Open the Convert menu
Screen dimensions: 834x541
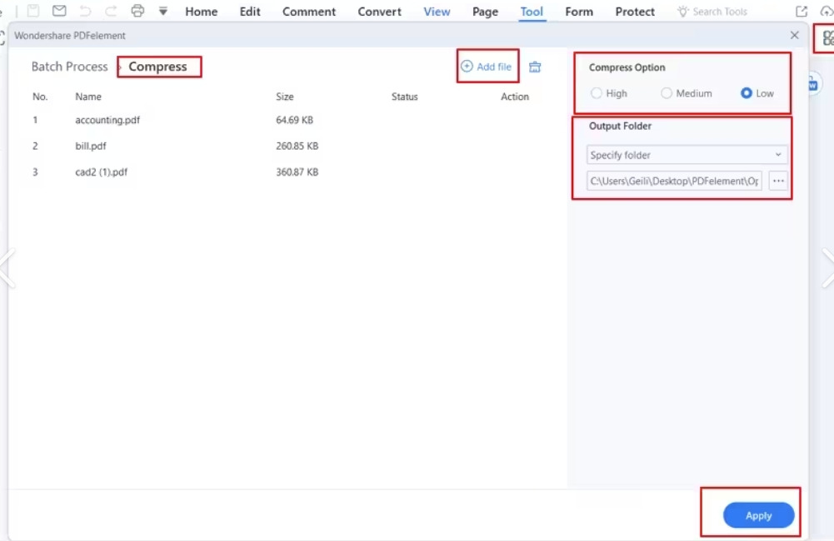click(379, 12)
